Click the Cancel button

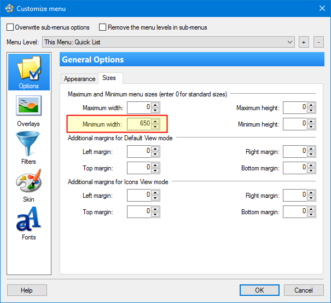[x=303, y=290]
